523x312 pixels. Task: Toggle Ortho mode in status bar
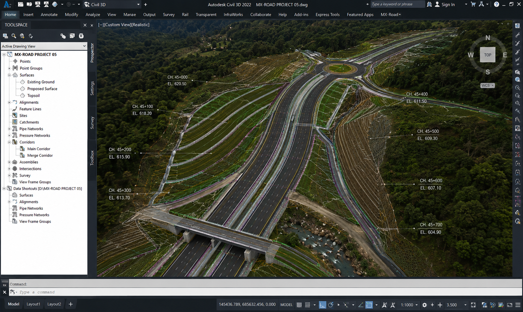click(x=322, y=305)
